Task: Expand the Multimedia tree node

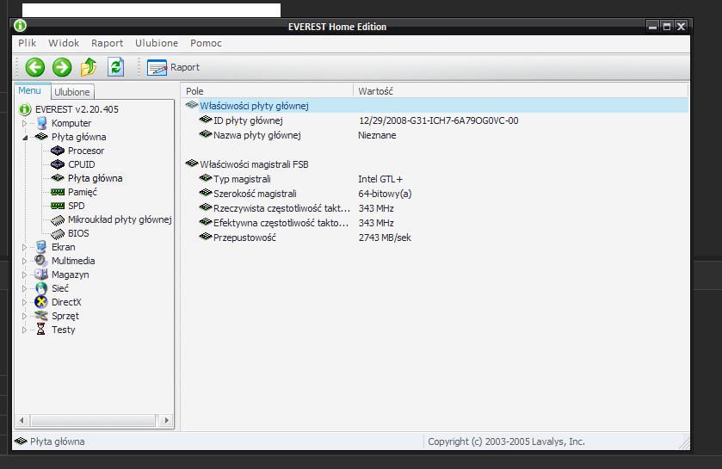Action: point(24,261)
